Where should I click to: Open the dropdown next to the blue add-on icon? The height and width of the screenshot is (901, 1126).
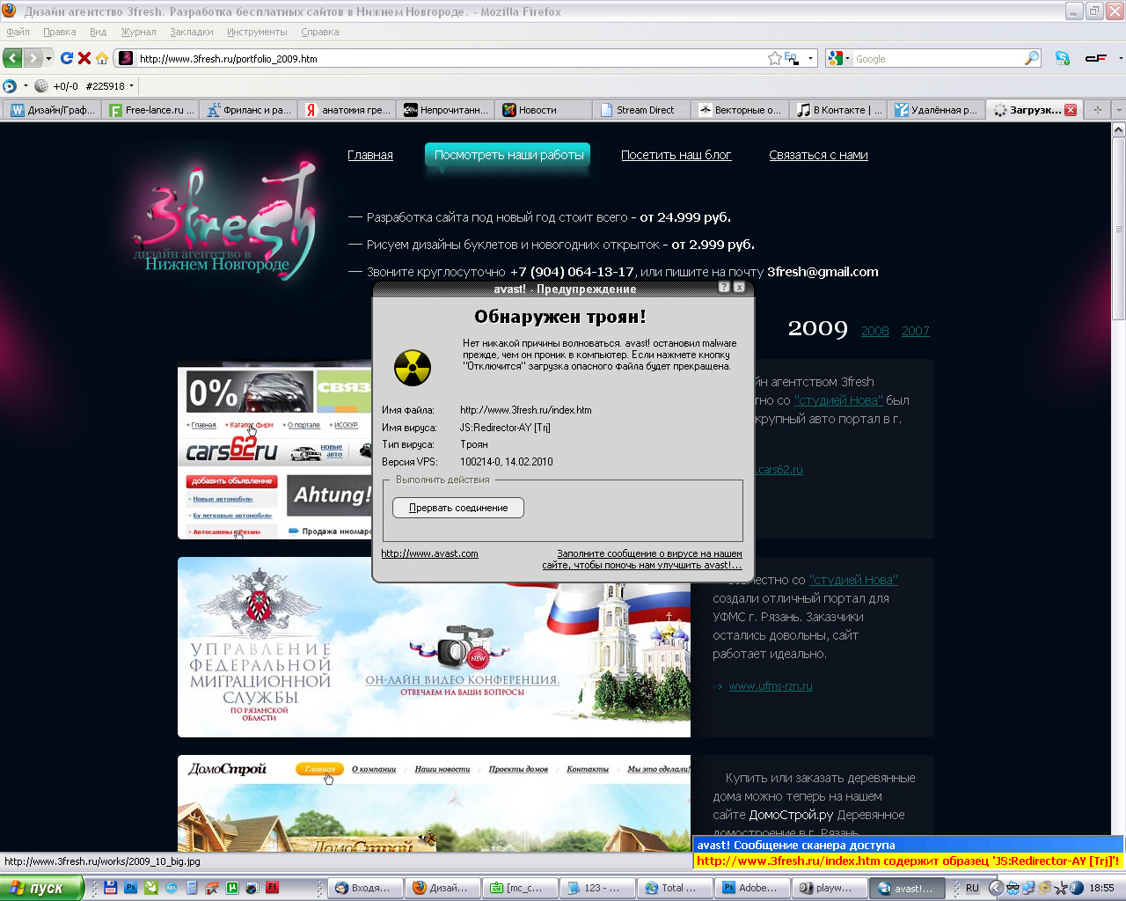26,86
